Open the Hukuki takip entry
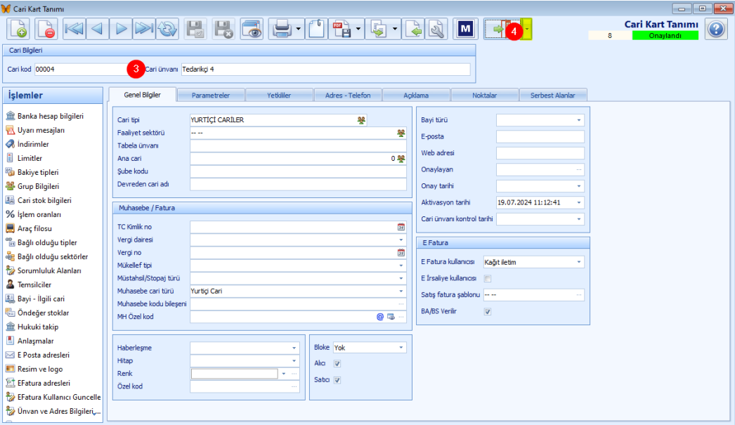The width and height of the screenshot is (735, 425). (37, 327)
